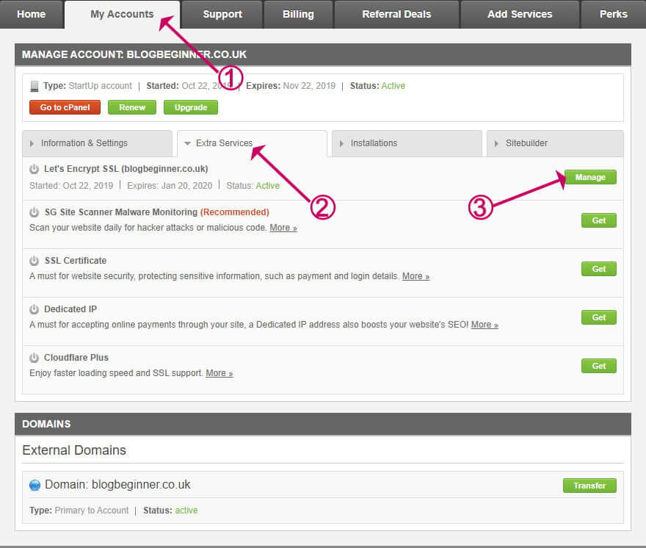The width and height of the screenshot is (646, 548).
Task: Click the DOMAINS section header
Action: pos(323,425)
